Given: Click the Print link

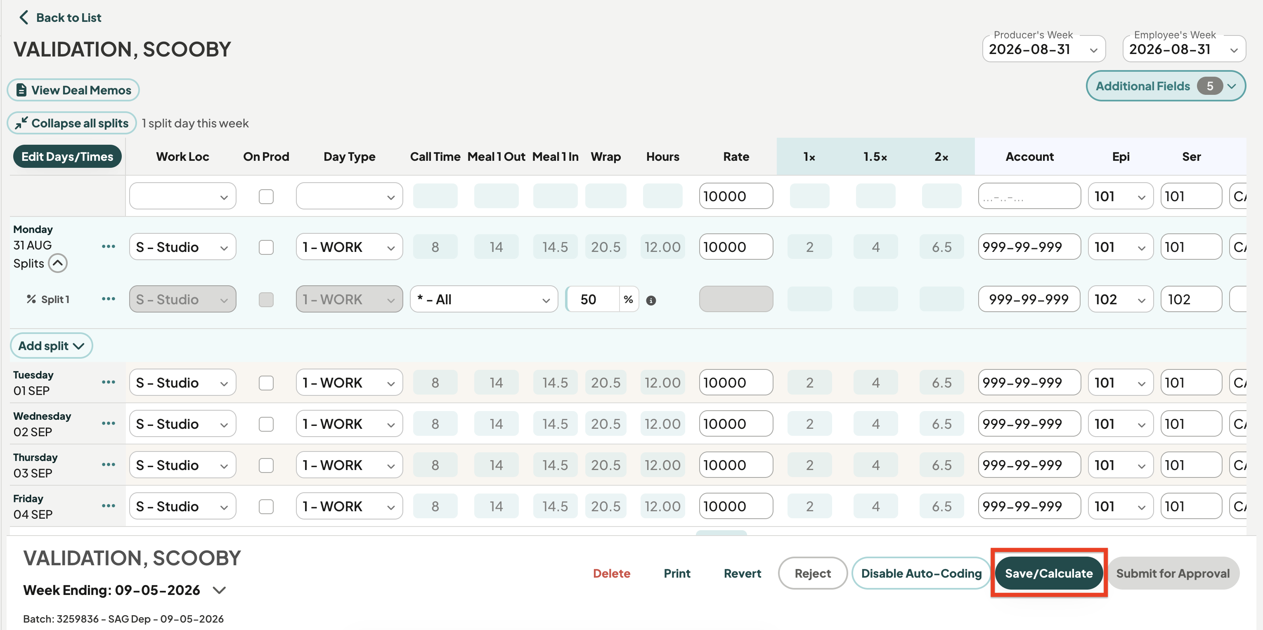Looking at the screenshot, I should click(x=676, y=573).
